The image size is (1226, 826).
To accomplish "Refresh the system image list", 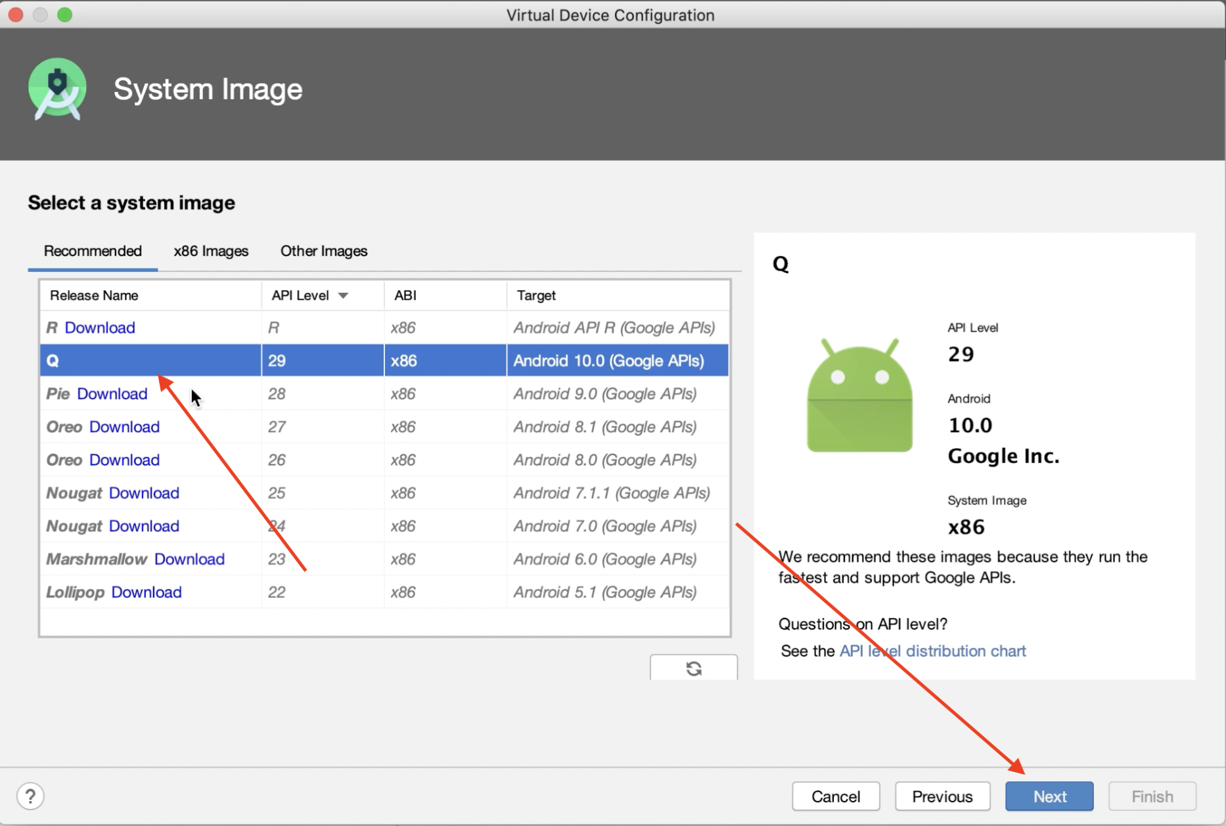I will 693,668.
